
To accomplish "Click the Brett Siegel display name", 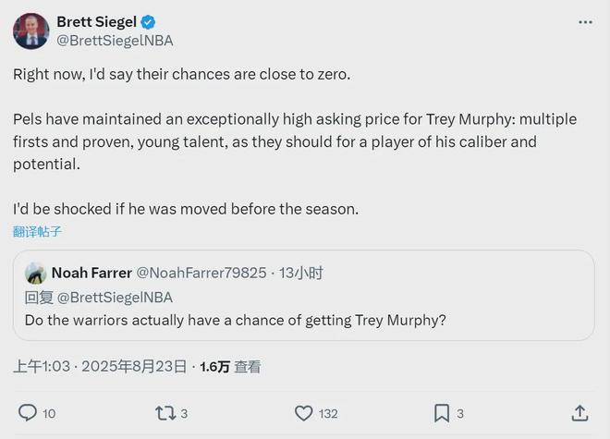I will [x=95, y=22].
